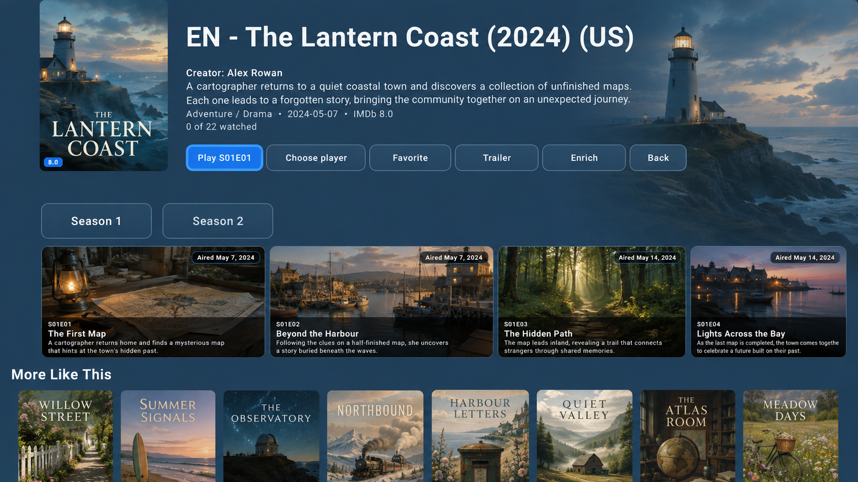Image resolution: width=858 pixels, height=482 pixels.
Task: Open The Atlas Room recommendation
Action: (688, 436)
